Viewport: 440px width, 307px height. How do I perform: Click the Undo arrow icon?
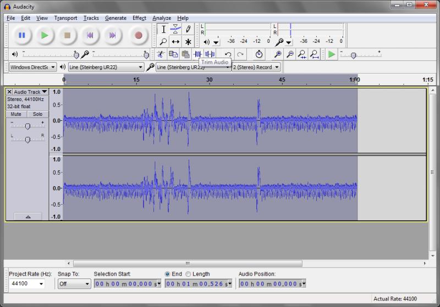pos(228,54)
